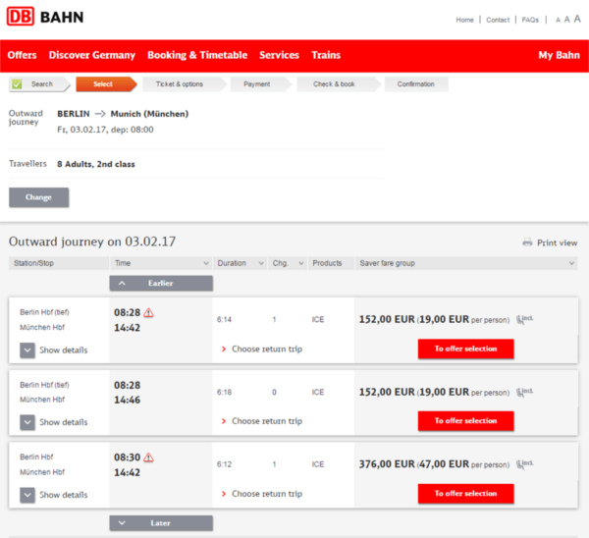Click 'Berlin Hbf' station in third row

pyautogui.click(x=36, y=457)
